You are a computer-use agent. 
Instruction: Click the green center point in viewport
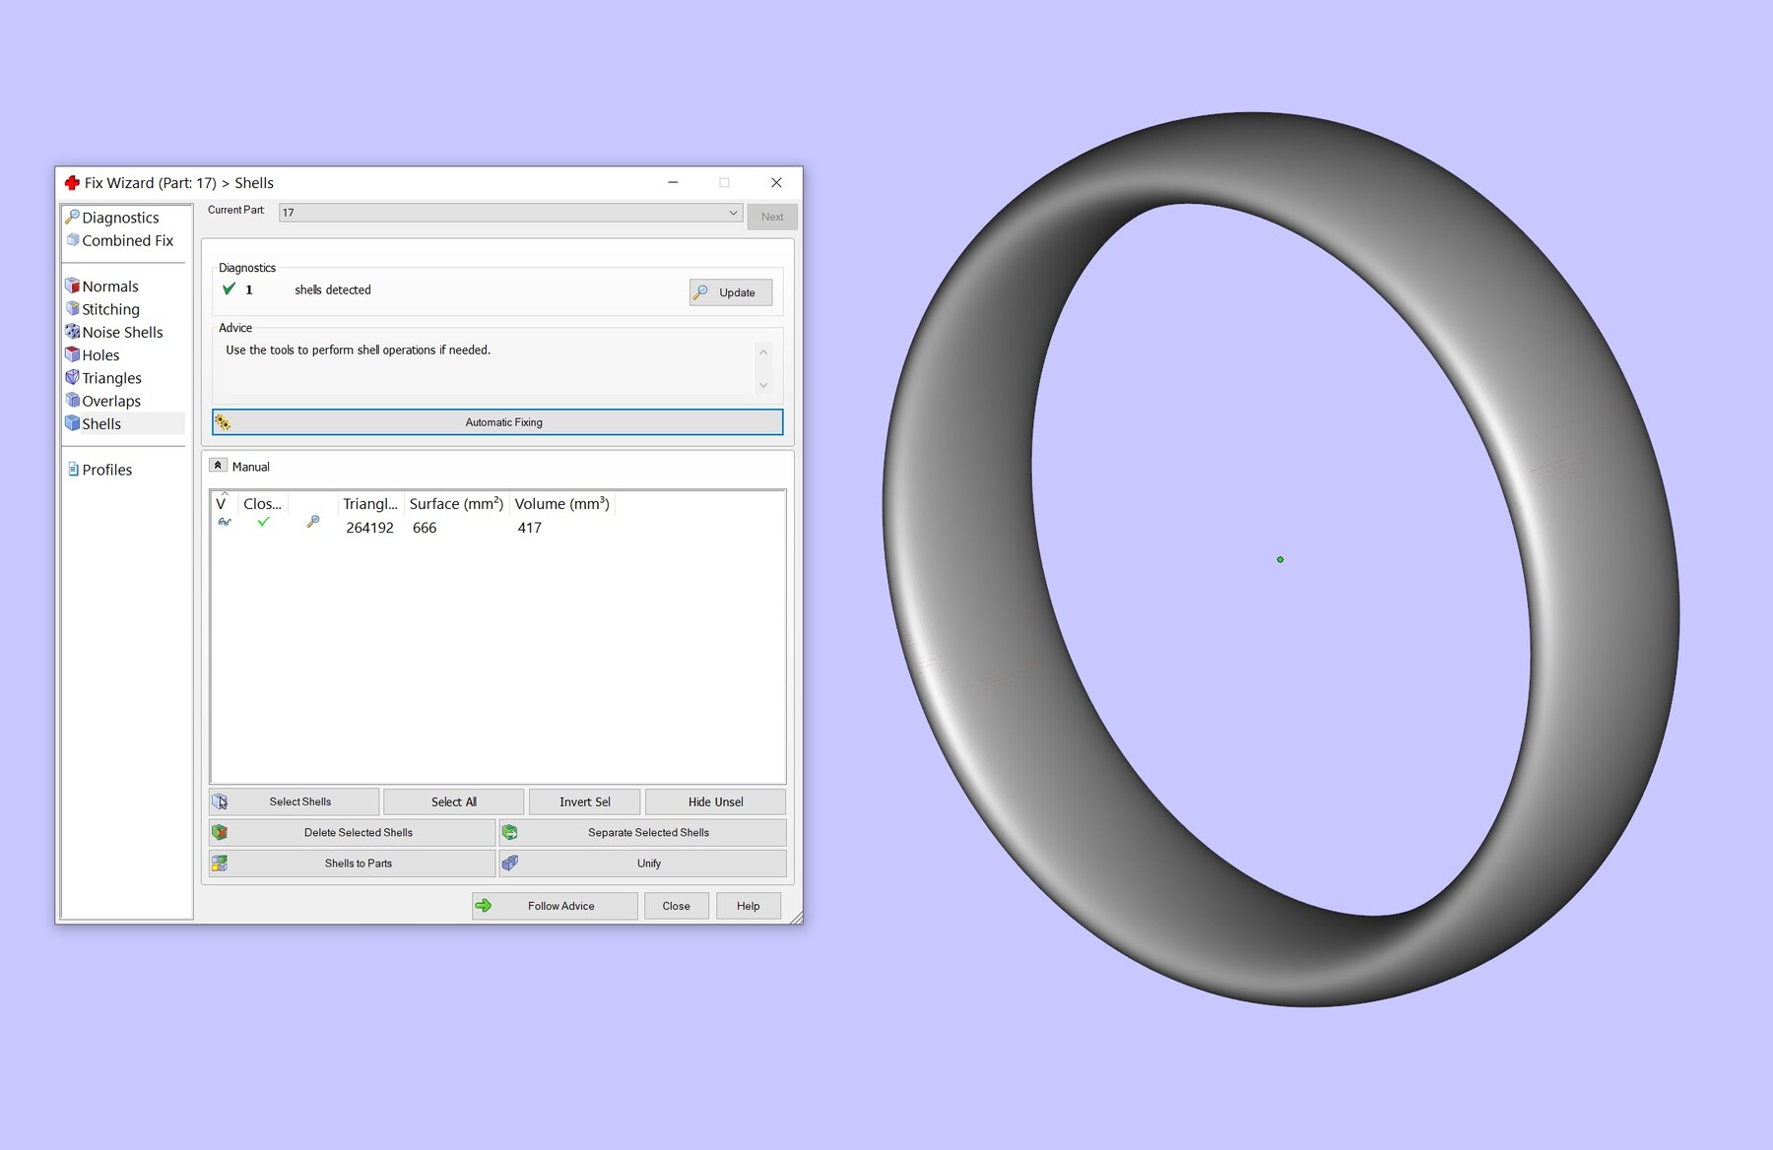click(1280, 559)
